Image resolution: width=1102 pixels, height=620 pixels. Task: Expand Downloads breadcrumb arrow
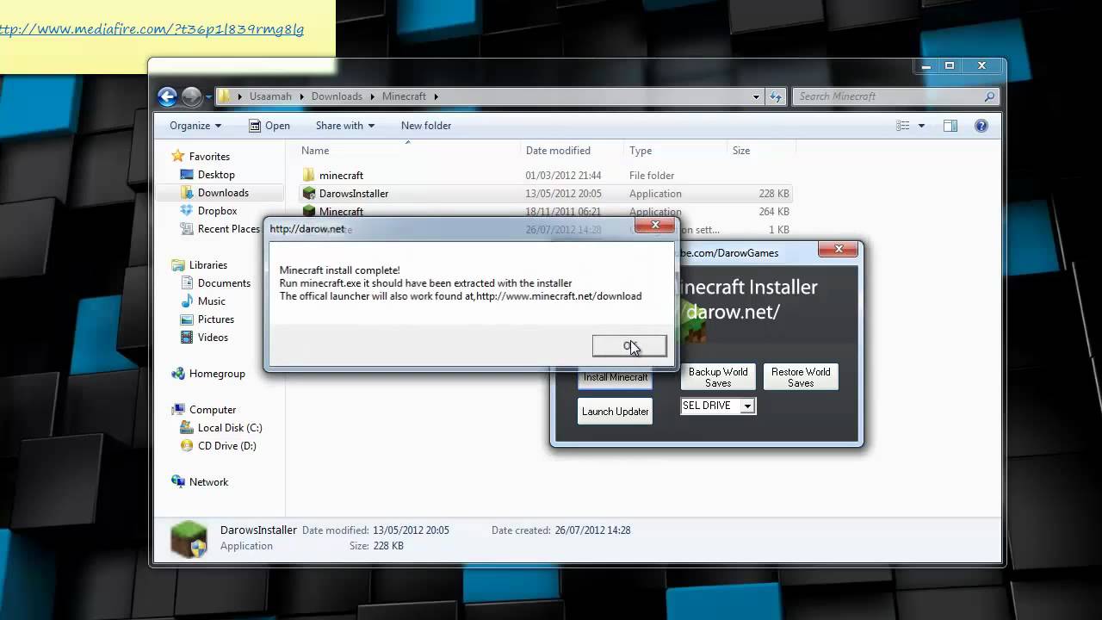pyautogui.click(x=373, y=96)
